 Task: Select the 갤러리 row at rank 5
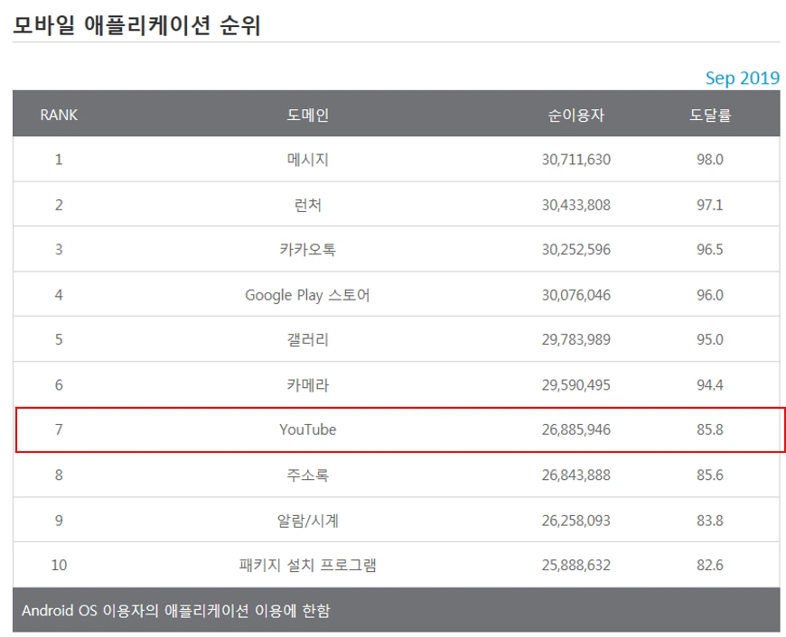click(308, 339)
